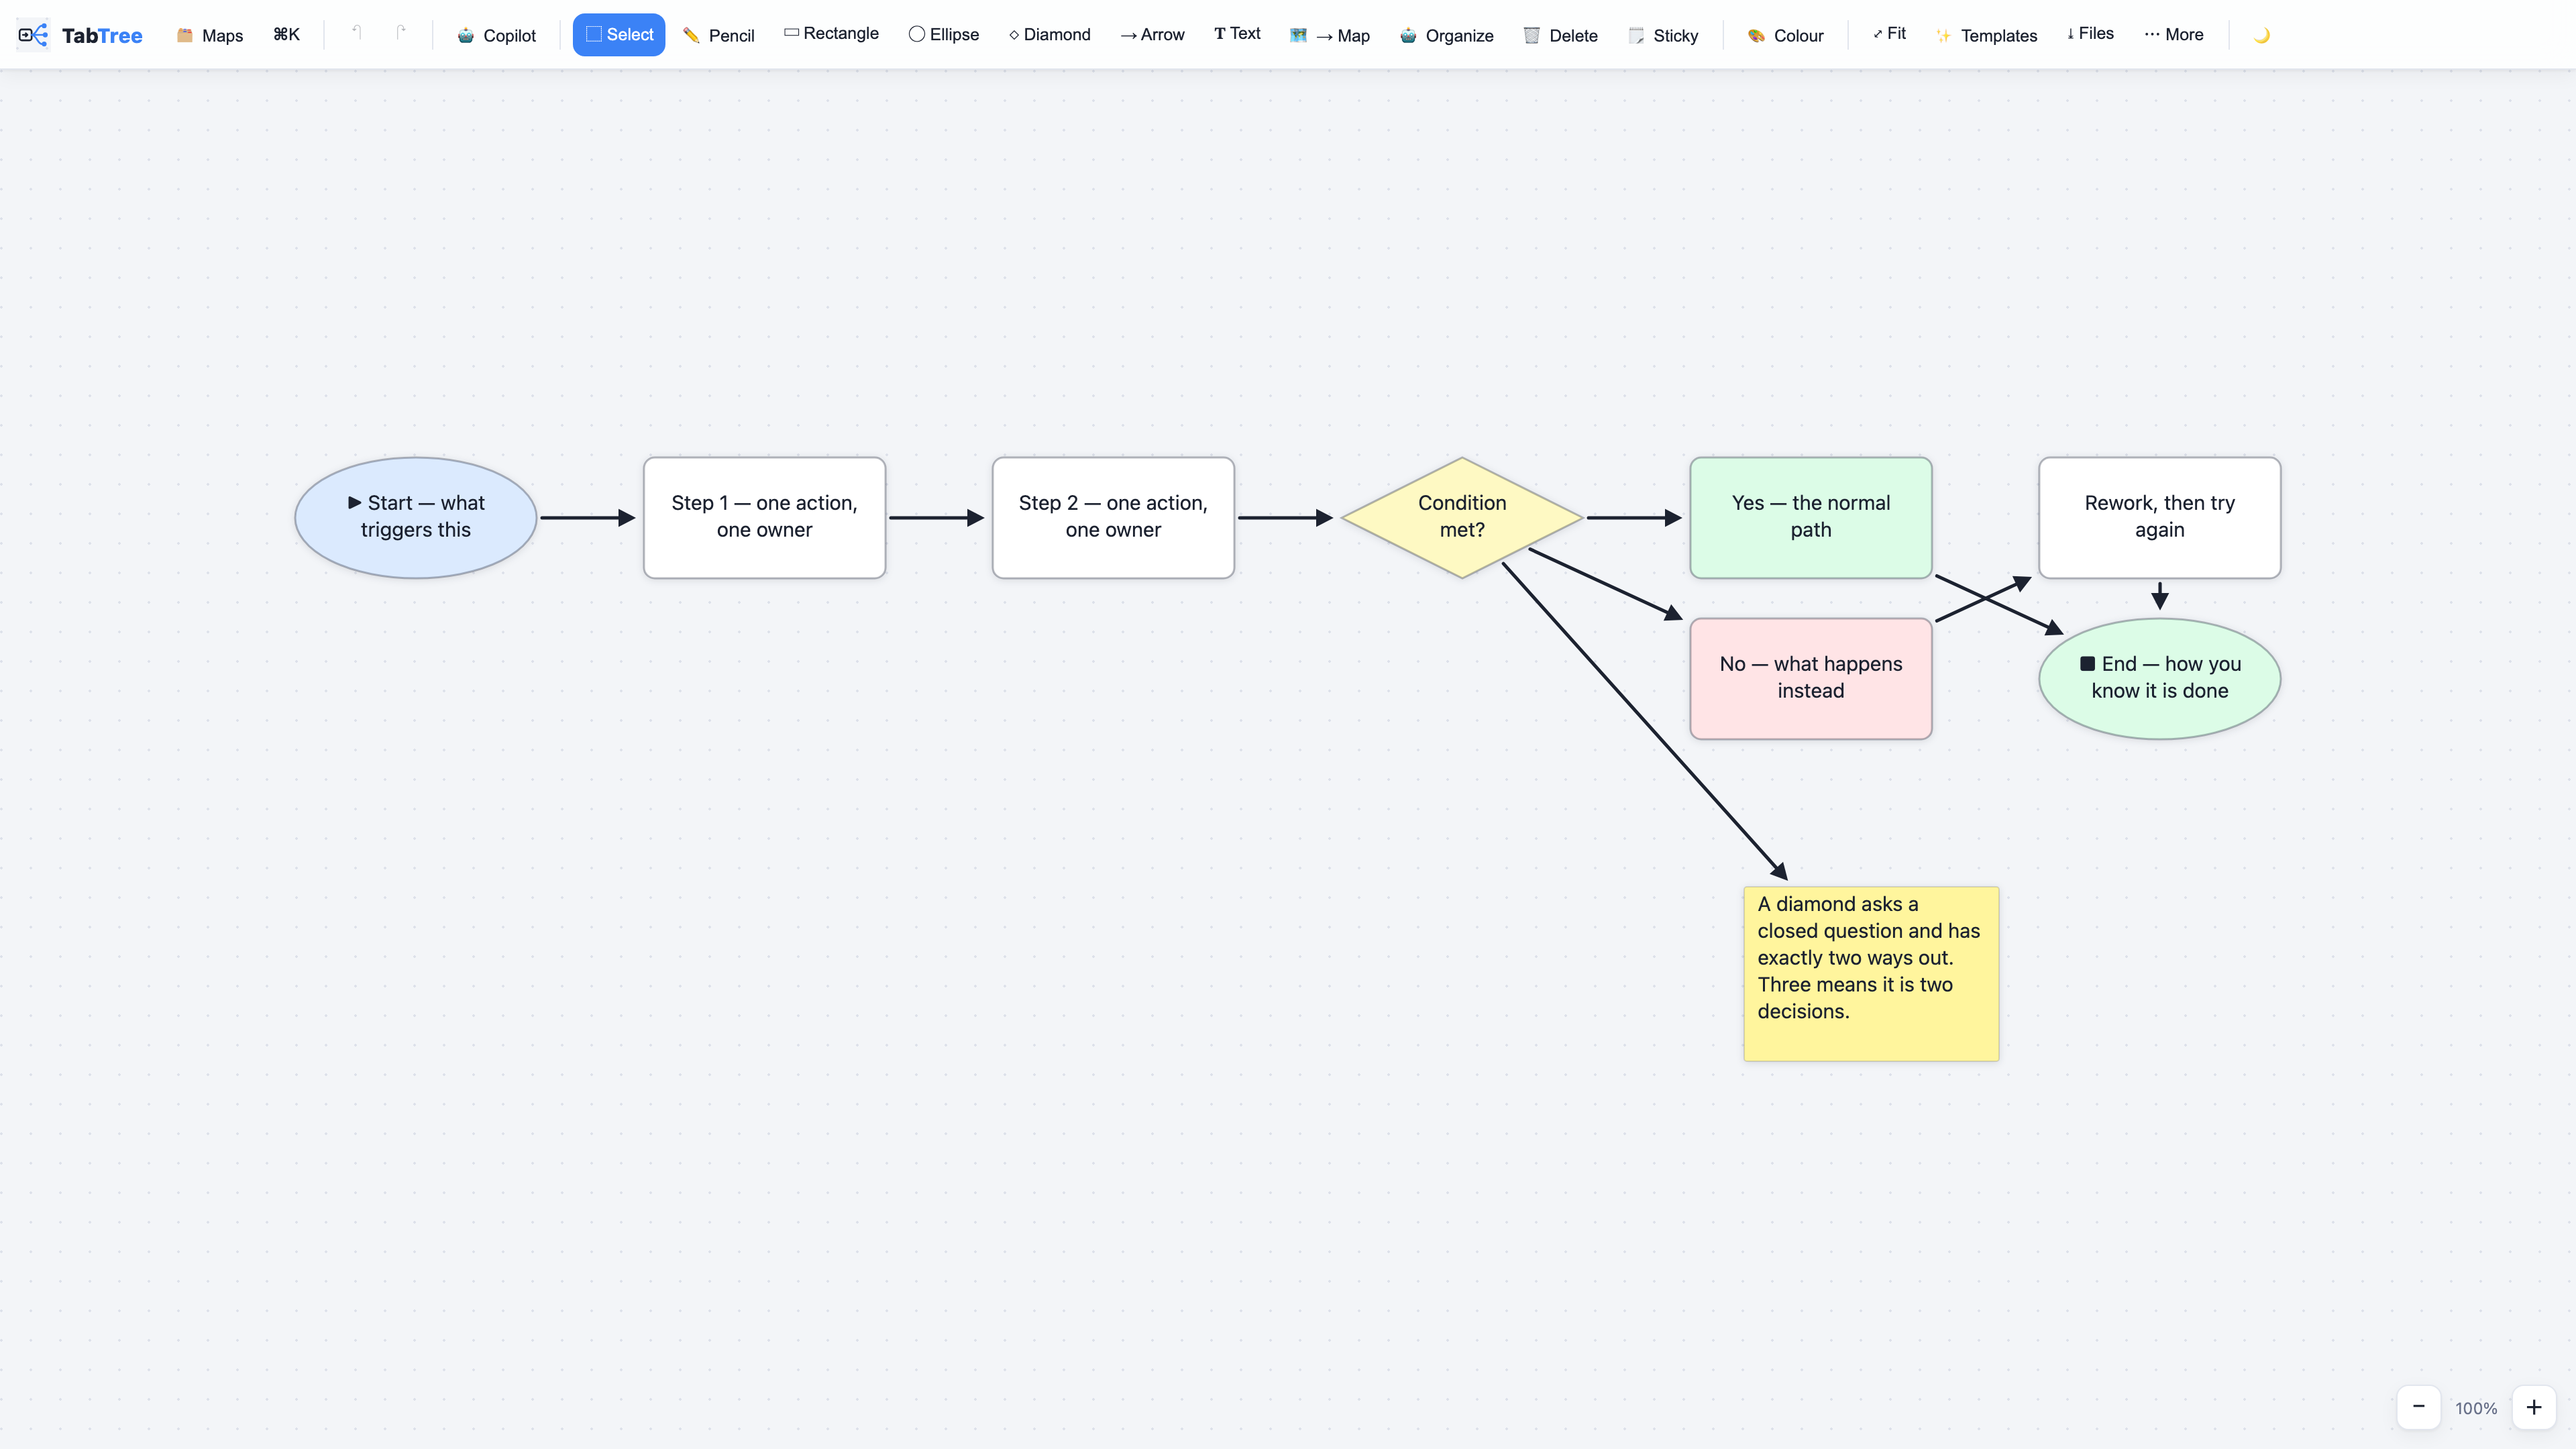Screen dimensions: 2576x1449
Task: Reset zoom via the 100% label
Action: 2476,1408
